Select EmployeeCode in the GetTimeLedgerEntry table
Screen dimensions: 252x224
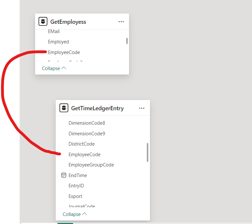click(85, 155)
